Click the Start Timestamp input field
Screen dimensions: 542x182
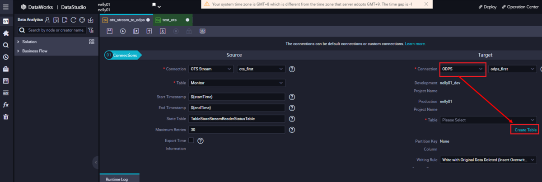237,97
